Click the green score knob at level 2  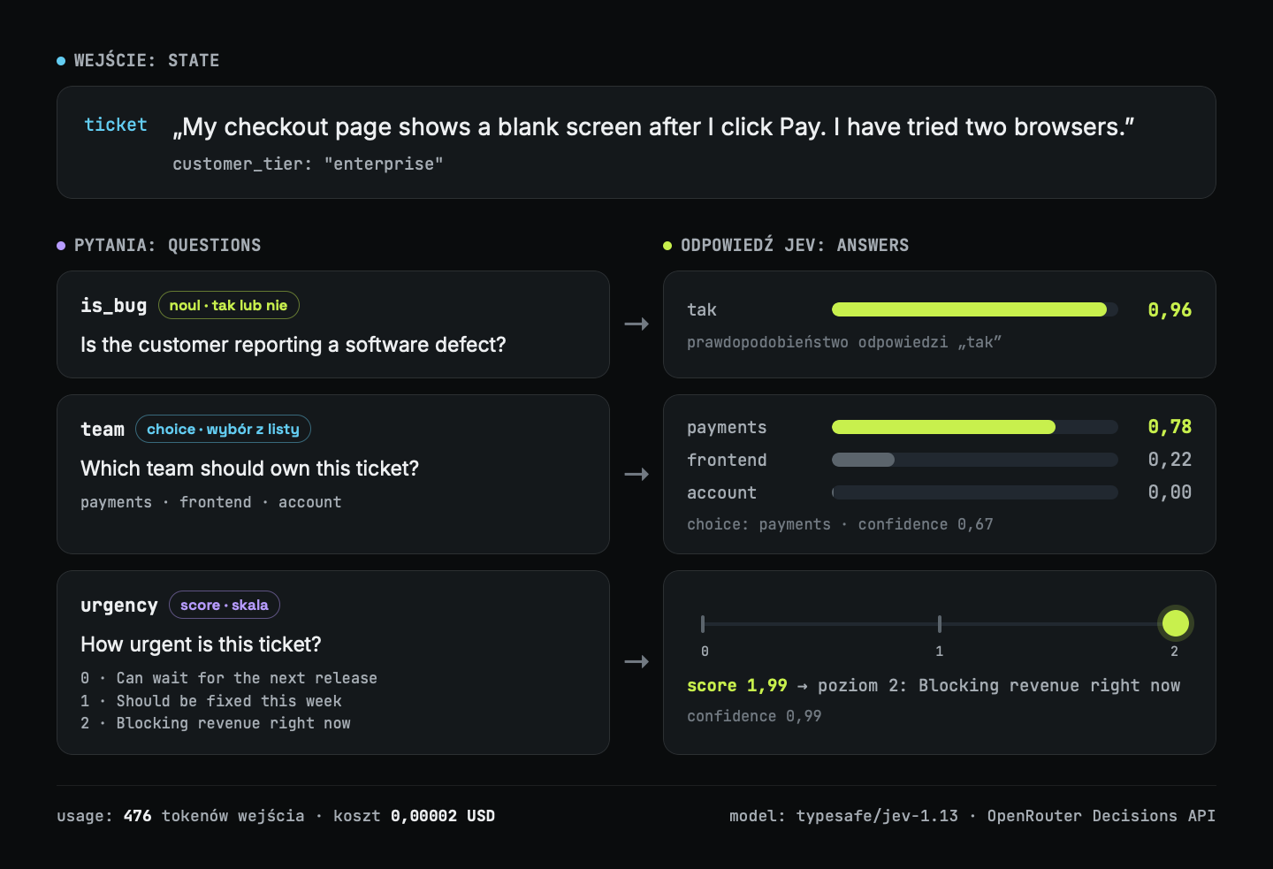tap(1175, 623)
